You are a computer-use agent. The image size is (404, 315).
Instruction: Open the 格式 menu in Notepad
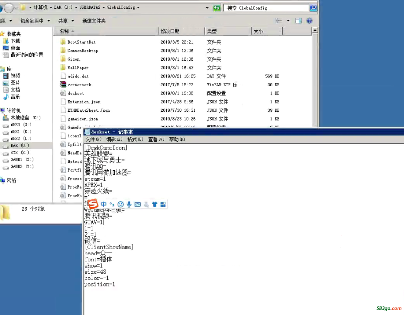[135, 140]
